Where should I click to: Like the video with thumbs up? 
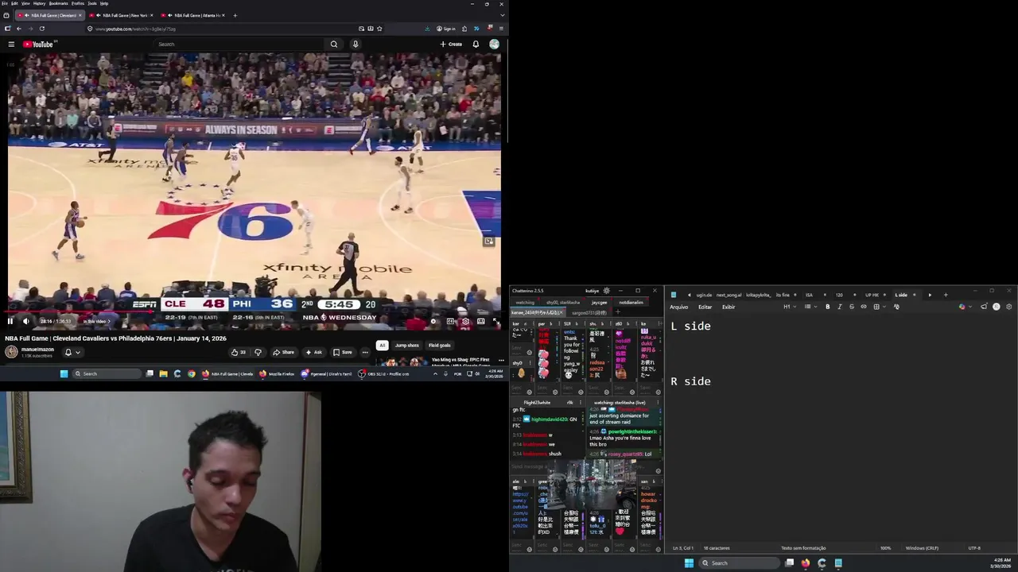point(239,352)
